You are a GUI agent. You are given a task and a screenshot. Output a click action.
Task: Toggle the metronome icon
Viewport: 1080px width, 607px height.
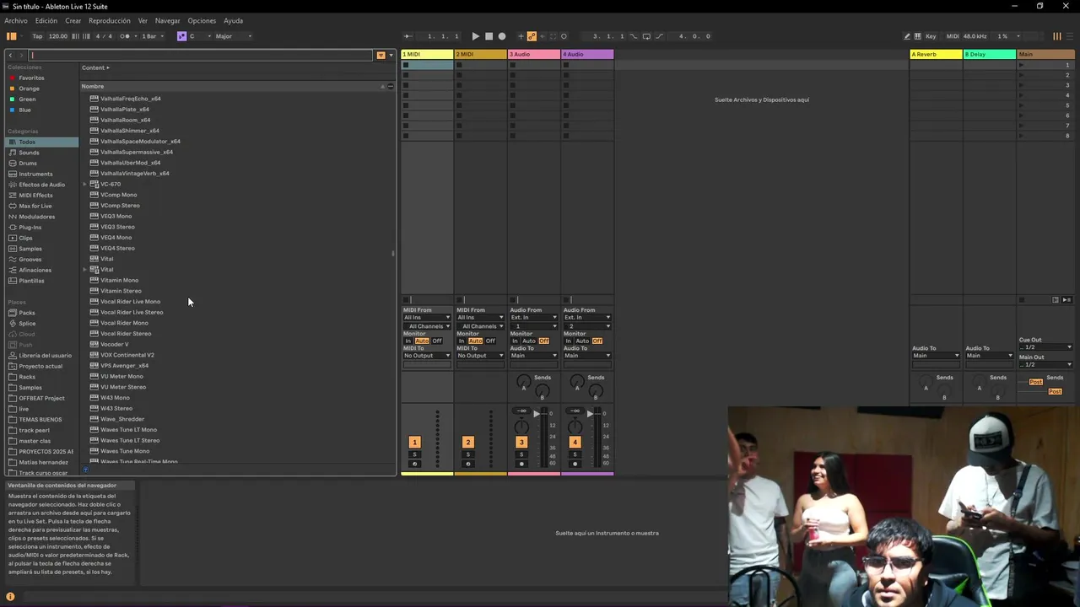(125, 36)
